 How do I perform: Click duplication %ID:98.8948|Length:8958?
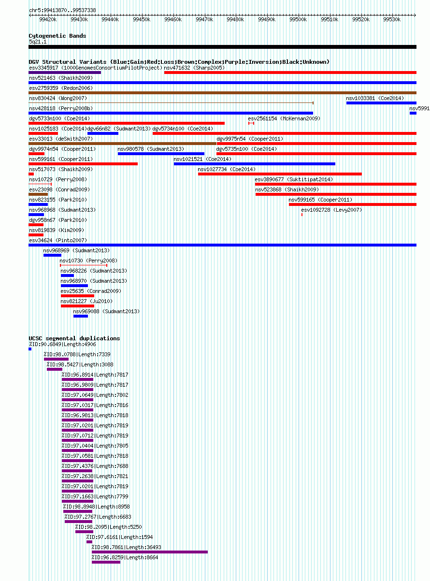coord(78,511)
